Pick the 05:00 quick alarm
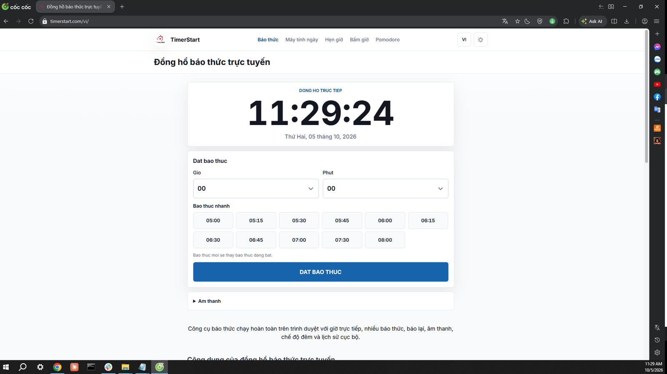Viewport: 667px width, 374px height. point(213,221)
